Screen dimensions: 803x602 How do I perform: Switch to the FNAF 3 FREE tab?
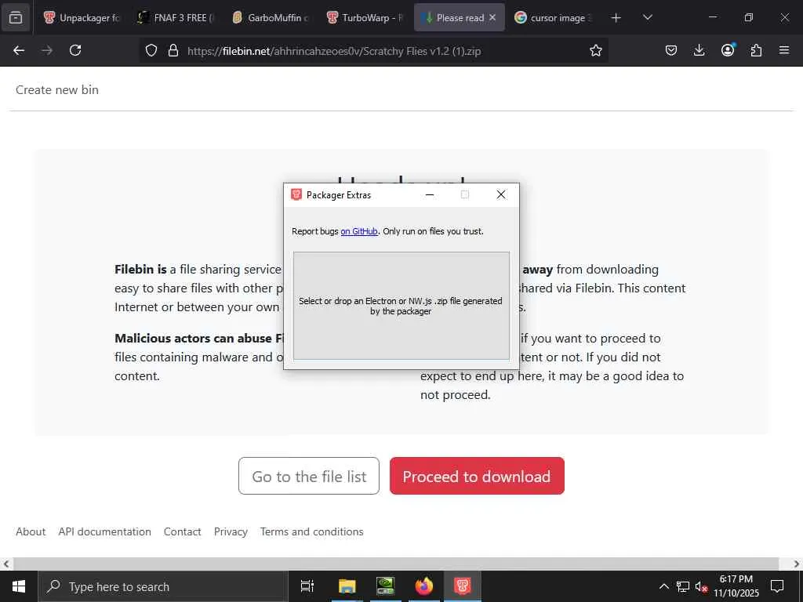[176, 17]
